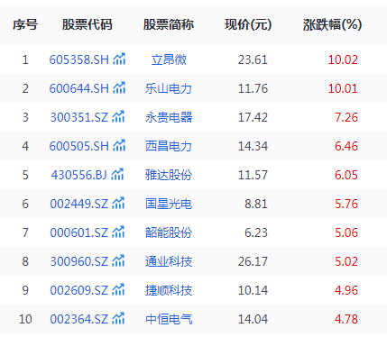The image size is (387, 337).
Task: Select change percentage 4.96
Action: [x=346, y=290]
